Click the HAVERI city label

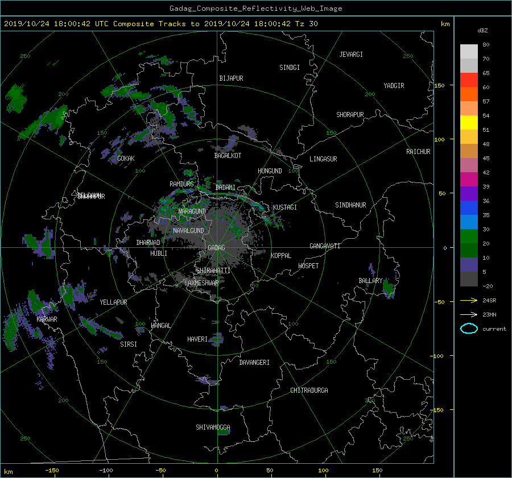[197, 339]
